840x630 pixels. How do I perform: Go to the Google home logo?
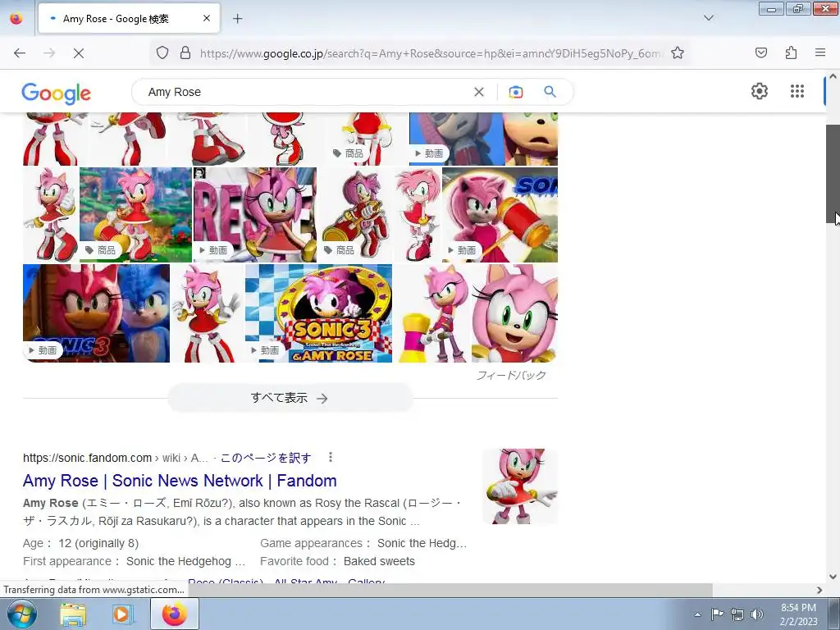point(57,94)
